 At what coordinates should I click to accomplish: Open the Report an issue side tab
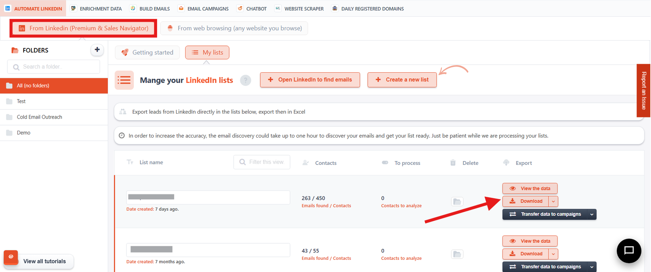tap(644, 91)
